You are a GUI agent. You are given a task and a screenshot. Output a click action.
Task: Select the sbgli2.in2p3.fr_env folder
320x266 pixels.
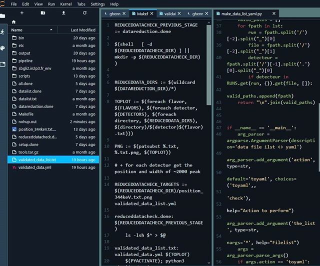point(53,68)
